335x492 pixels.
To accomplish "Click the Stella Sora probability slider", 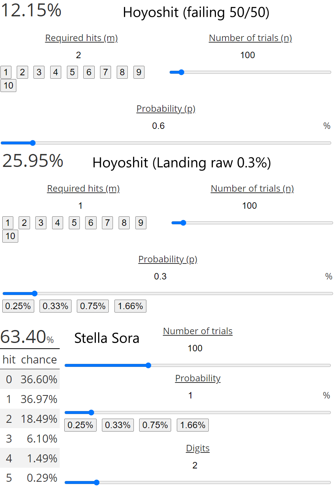I will coord(198,413).
